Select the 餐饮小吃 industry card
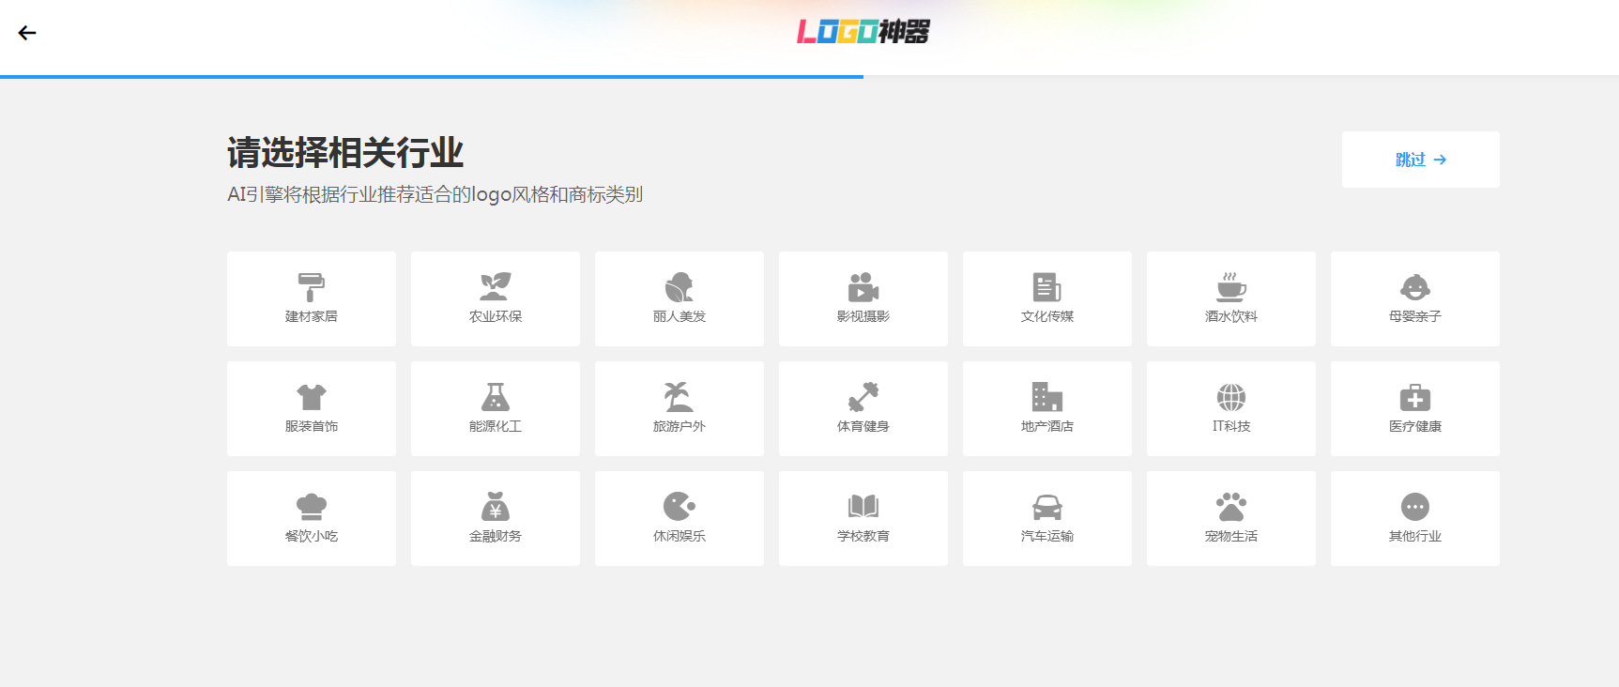Viewport: 1619px width, 687px height. click(312, 518)
